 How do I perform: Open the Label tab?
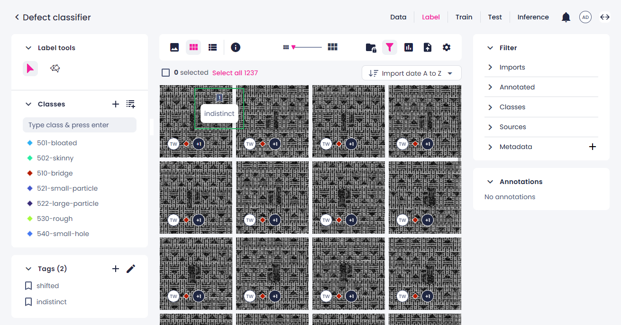pyautogui.click(x=431, y=17)
